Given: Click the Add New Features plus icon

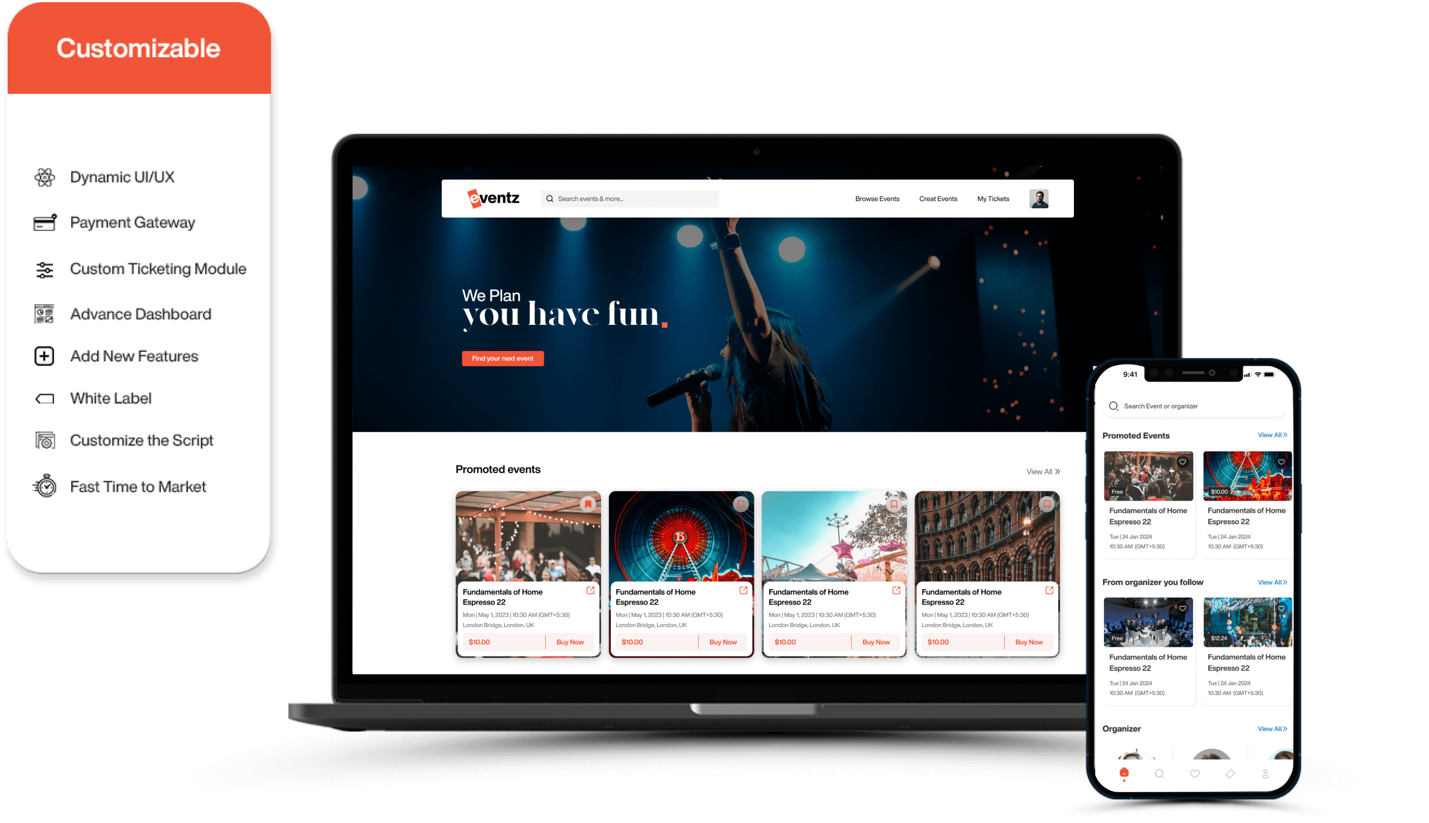Looking at the screenshot, I should click(45, 355).
